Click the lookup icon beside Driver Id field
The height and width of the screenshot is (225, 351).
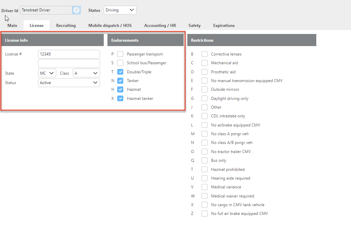pyautogui.click(x=77, y=10)
